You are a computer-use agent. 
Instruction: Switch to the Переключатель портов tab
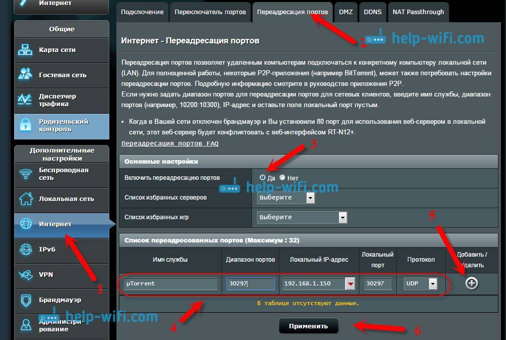coord(210,12)
